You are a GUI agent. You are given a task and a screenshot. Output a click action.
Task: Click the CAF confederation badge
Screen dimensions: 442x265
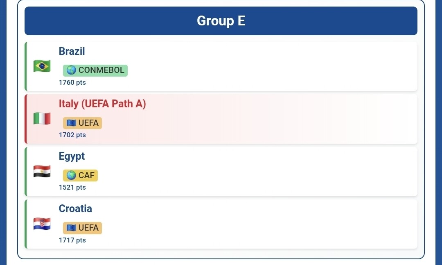81,175
